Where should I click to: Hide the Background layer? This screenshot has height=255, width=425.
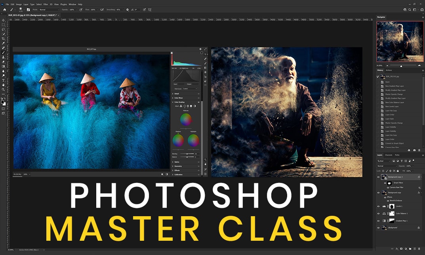point(378,228)
